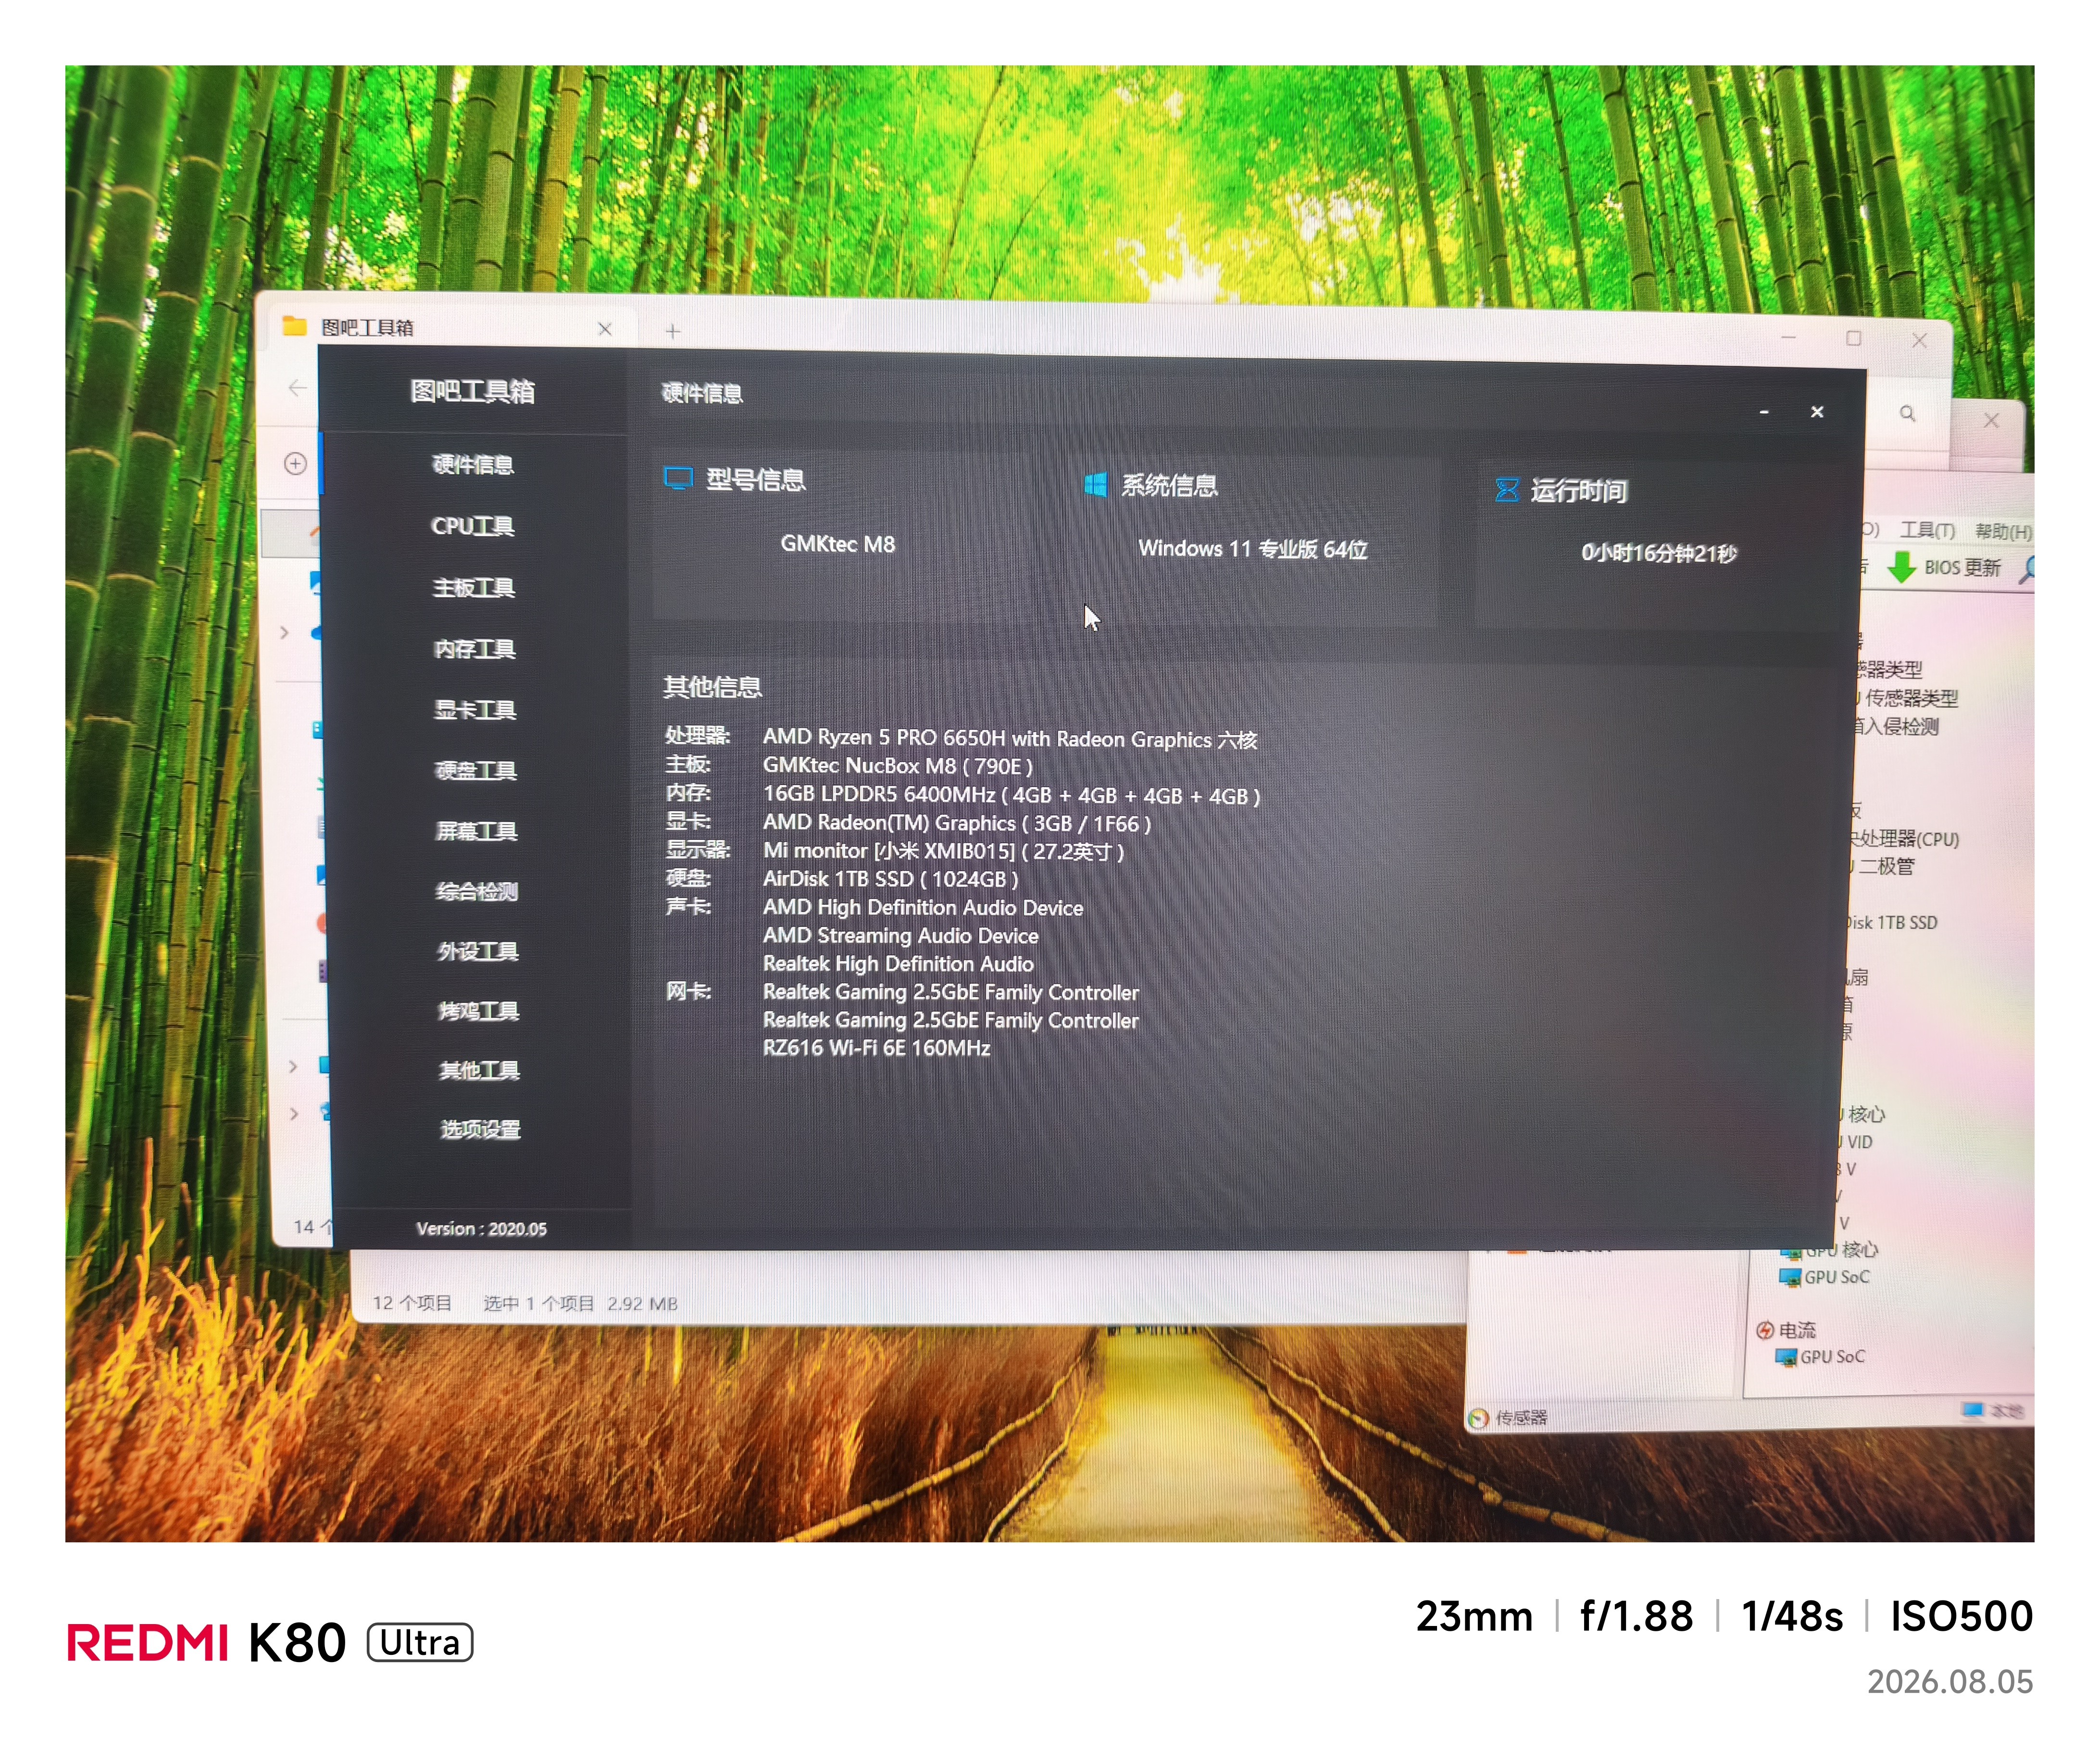Open the CPU工具 menu entry
The height and width of the screenshot is (1751, 2100).
click(x=472, y=526)
